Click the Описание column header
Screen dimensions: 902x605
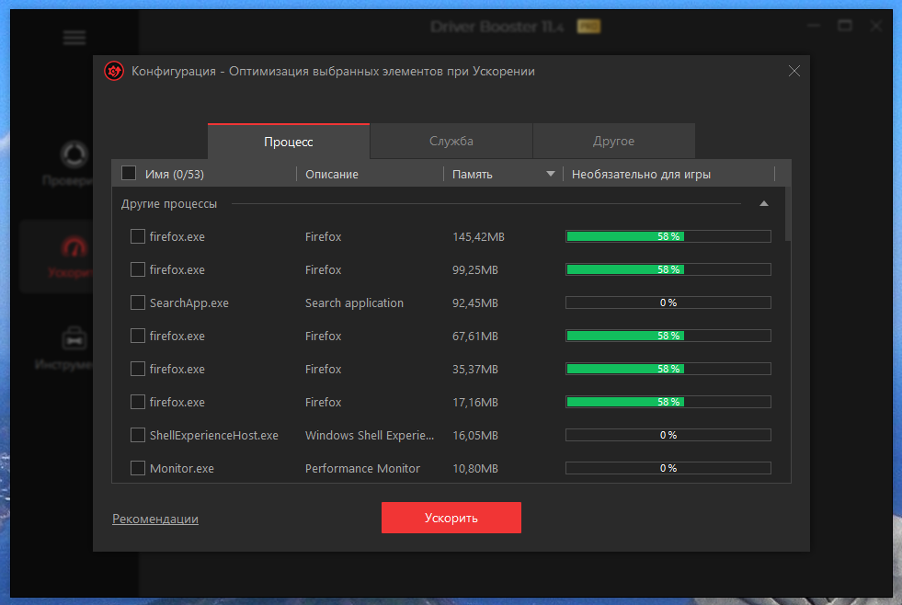coord(332,175)
